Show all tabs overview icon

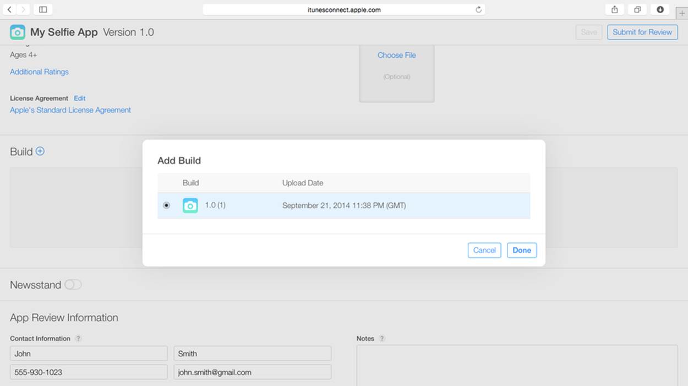pos(637,9)
